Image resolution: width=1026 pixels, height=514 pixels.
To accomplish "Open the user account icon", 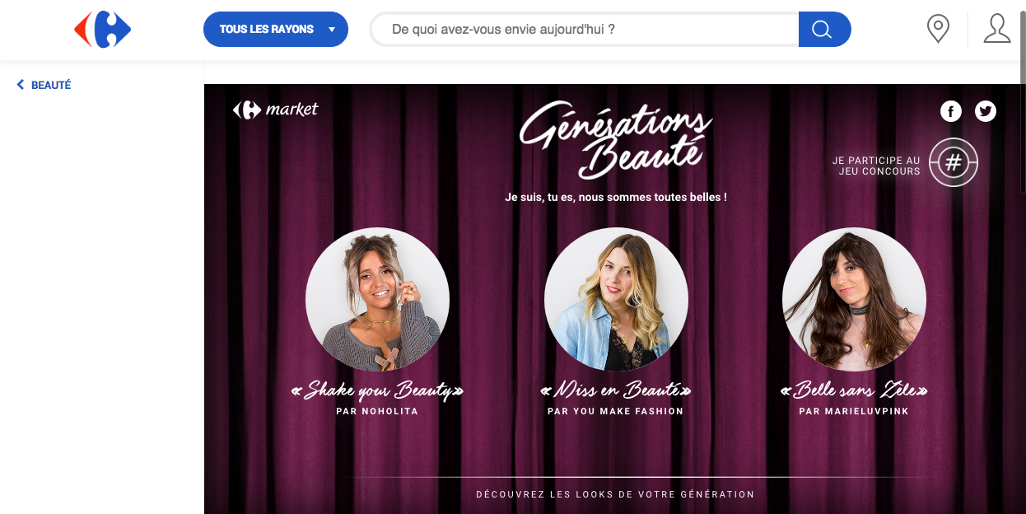I will pyautogui.click(x=997, y=29).
